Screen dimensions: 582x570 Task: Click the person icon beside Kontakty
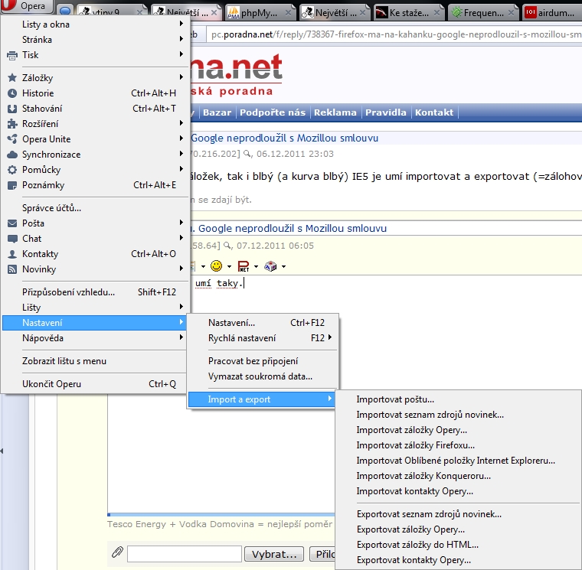12,254
